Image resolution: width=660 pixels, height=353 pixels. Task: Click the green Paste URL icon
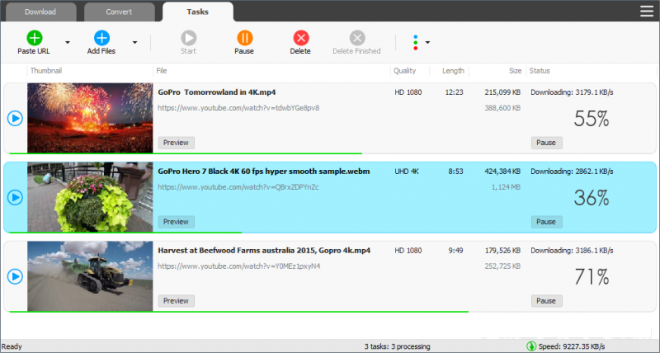34,37
